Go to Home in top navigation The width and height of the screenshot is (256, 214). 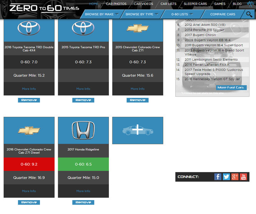94,4
